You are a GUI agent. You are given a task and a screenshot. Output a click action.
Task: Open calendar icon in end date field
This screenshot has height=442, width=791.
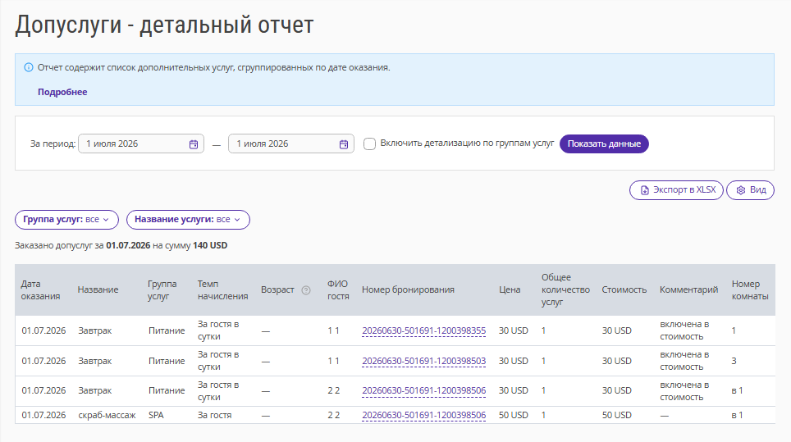click(344, 144)
